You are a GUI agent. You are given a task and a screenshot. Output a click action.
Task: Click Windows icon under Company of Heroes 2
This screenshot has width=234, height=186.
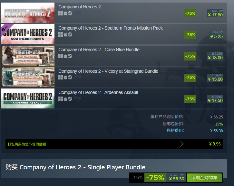pyautogui.click(x=61, y=13)
